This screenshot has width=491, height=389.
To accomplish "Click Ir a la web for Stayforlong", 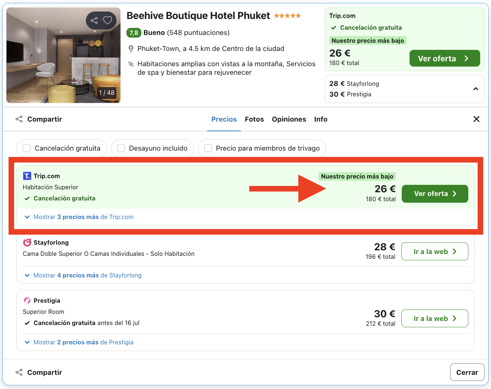I will [x=435, y=251].
